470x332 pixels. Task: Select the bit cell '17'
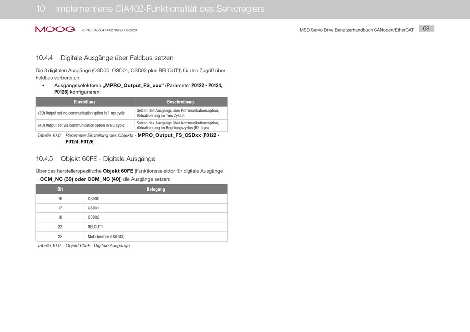60,208
